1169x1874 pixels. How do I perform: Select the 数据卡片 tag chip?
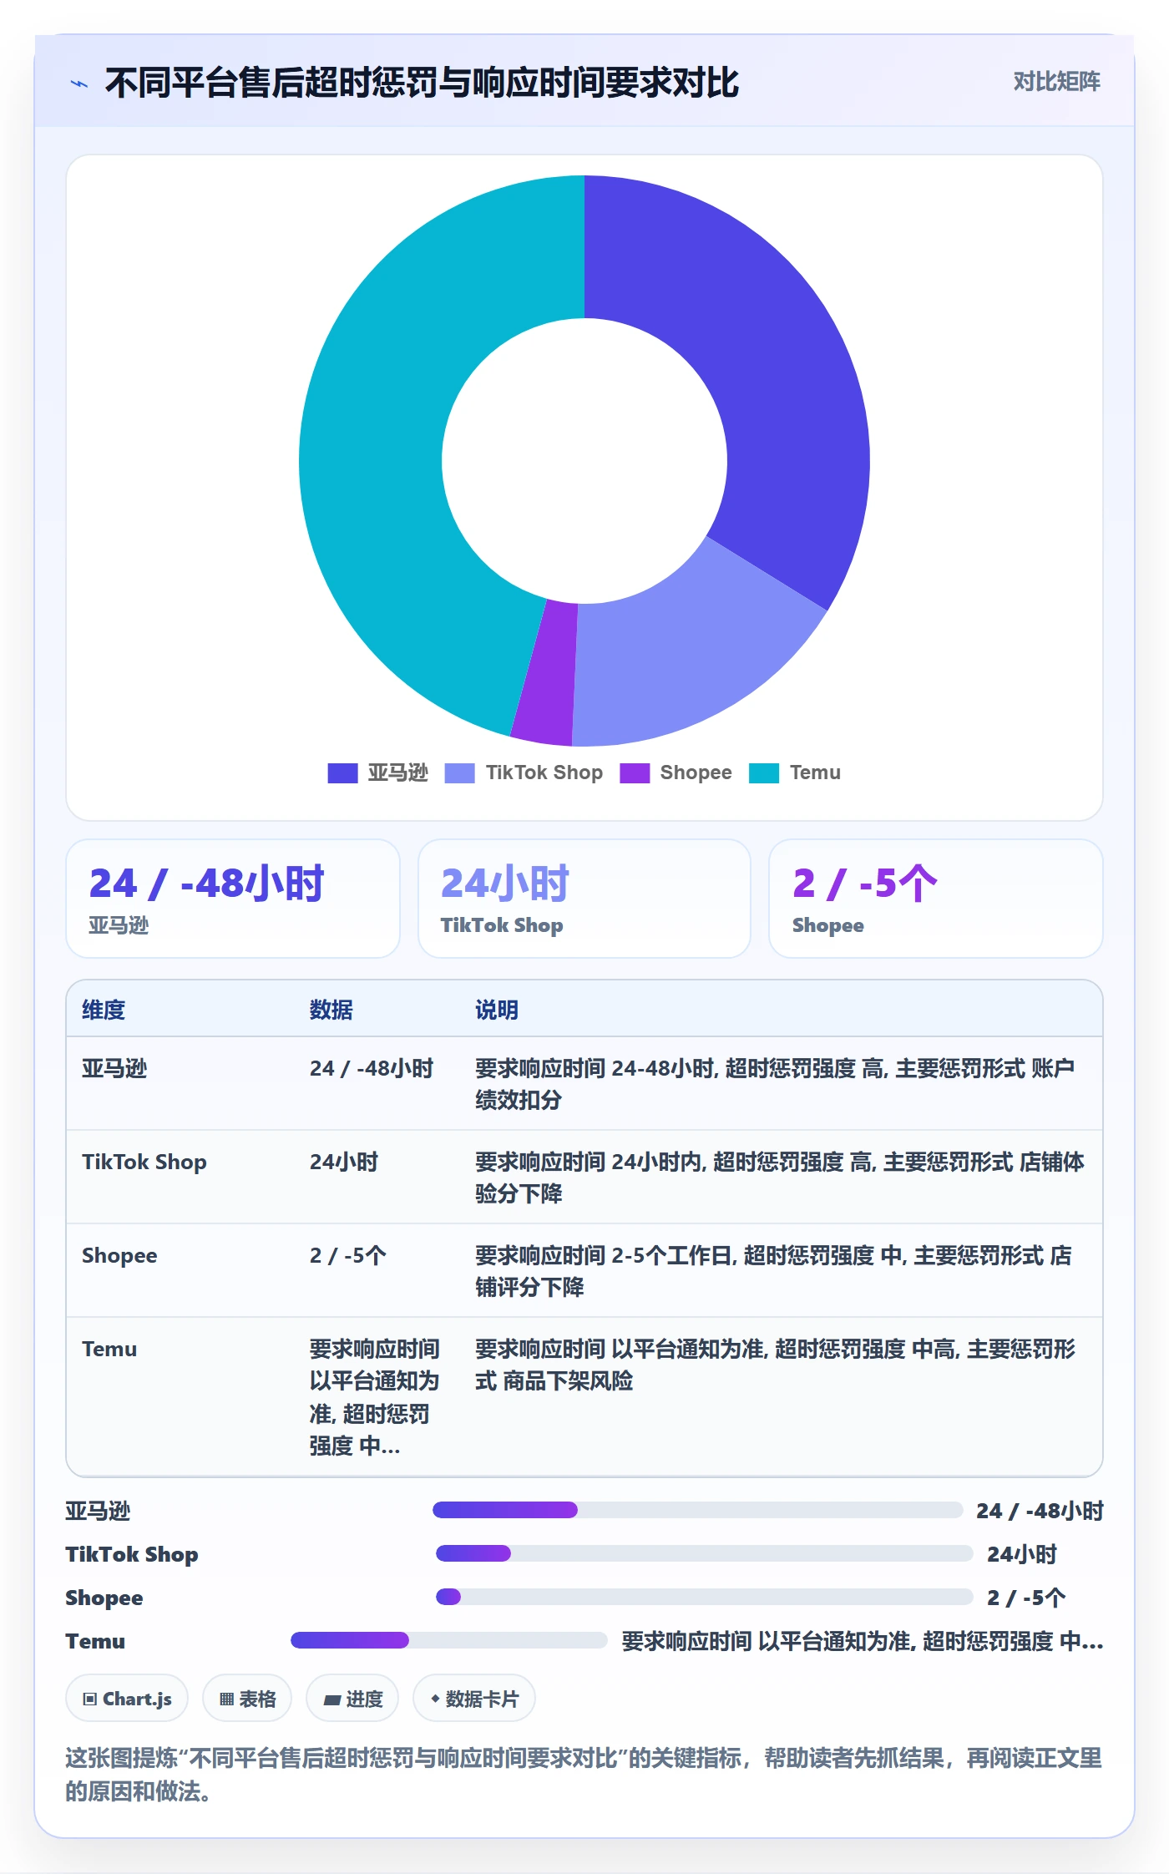[x=474, y=1699]
